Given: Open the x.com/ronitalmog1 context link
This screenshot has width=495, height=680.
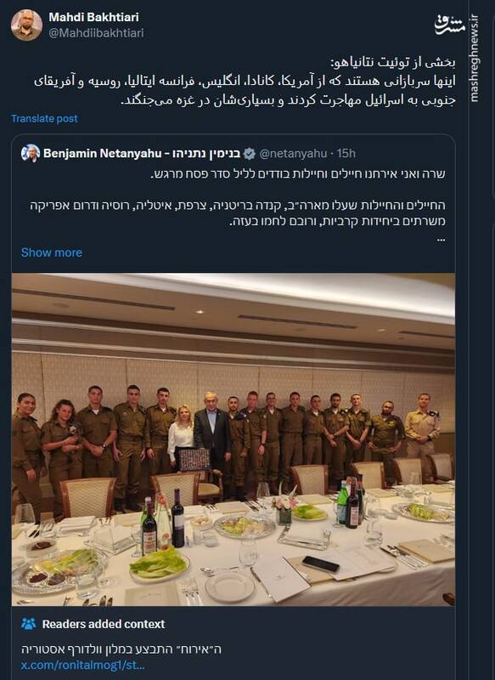Looking at the screenshot, I should (83, 665).
